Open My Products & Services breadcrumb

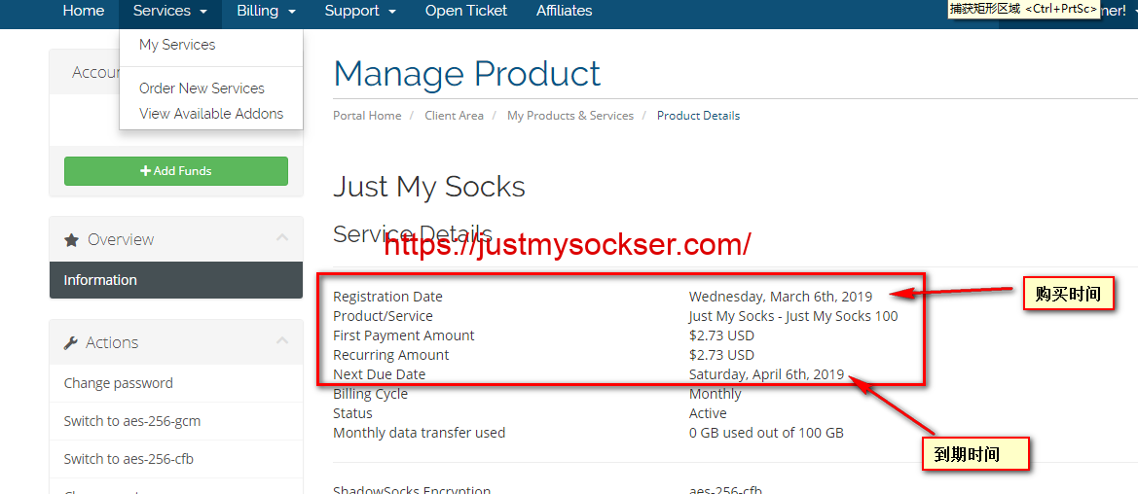pyautogui.click(x=569, y=116)
